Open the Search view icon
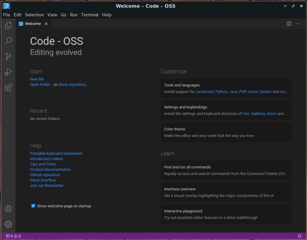This screenshot has height=240, width=307. click(8, 41)
